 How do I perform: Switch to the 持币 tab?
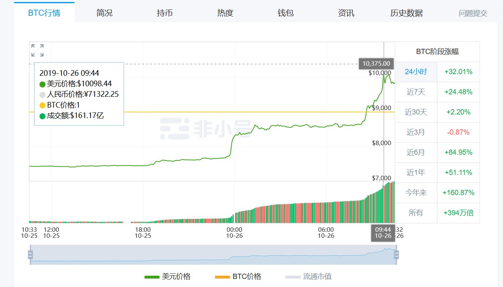click(164, 12)
